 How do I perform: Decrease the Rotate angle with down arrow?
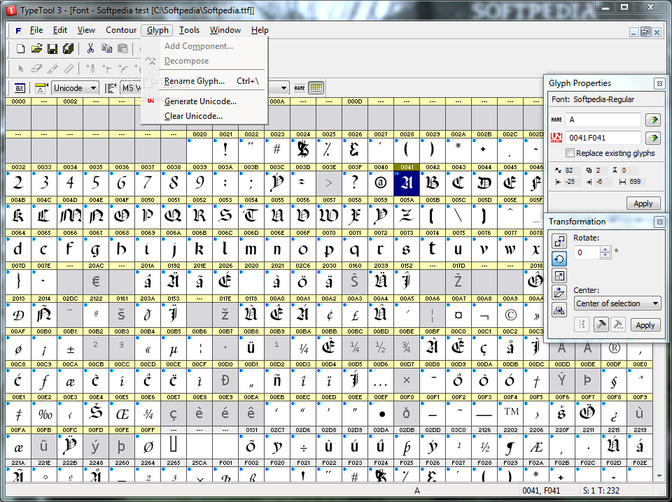605,255
